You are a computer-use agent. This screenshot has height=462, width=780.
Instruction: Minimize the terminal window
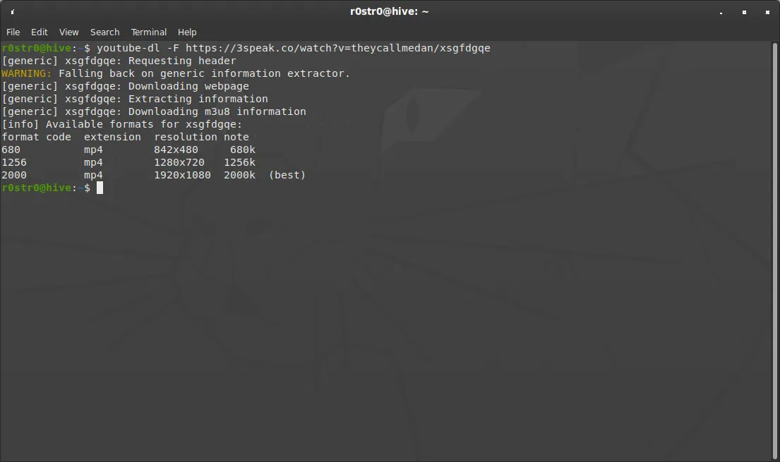point(721,13)
